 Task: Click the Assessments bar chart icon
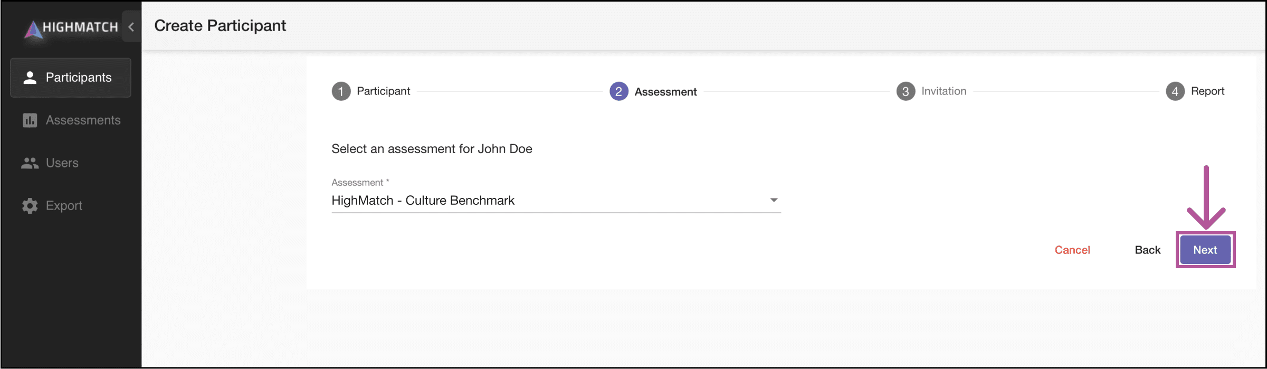coord(30,120)
